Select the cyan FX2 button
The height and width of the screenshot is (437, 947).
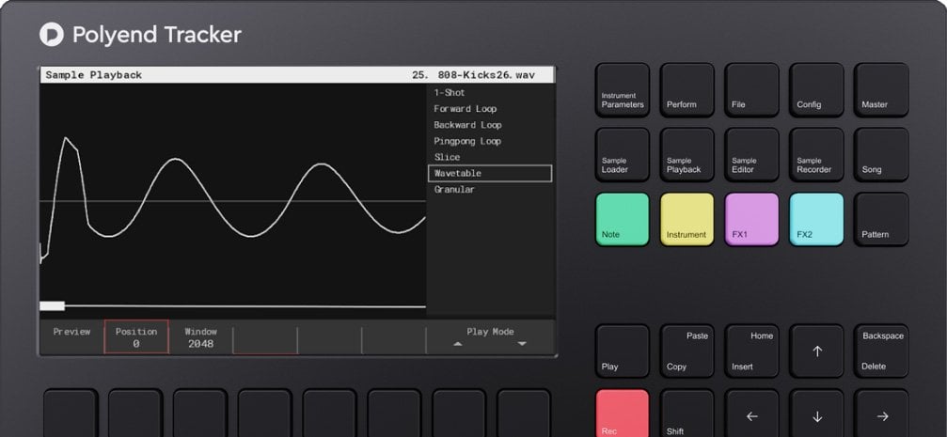[x=816, y=219]
